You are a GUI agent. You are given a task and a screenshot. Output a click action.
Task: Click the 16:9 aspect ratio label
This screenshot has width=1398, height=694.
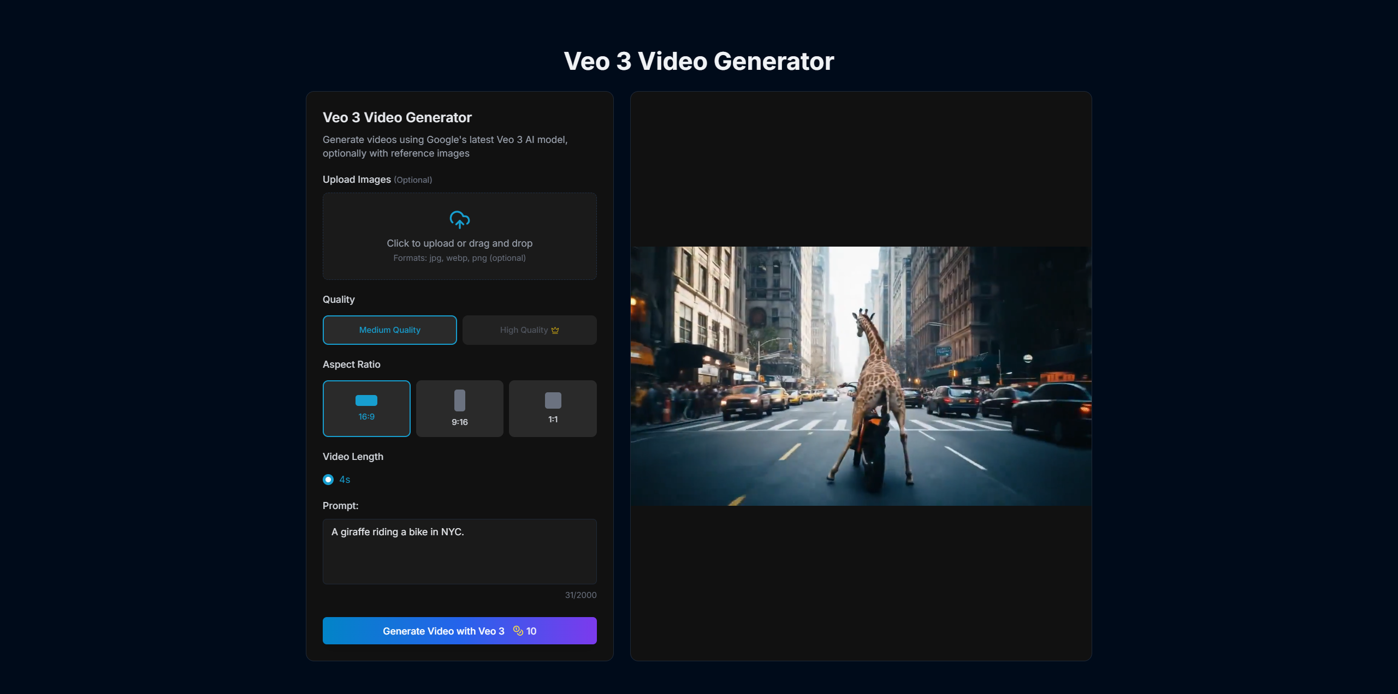pos(366,417)
